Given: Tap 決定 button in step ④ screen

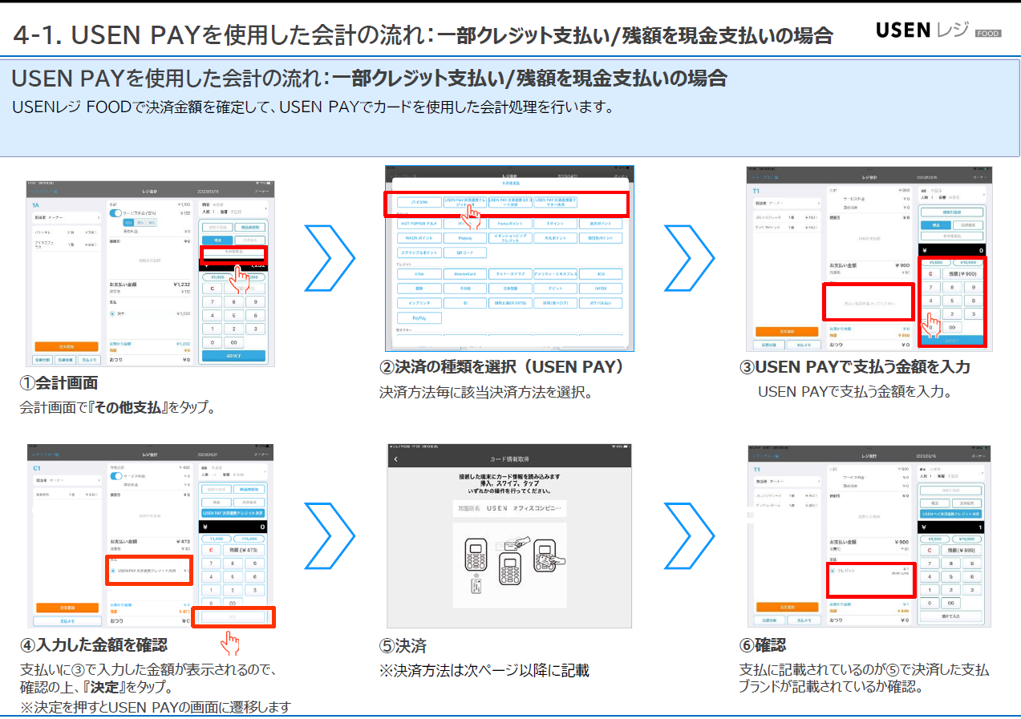Looking at the screenshot, I should (233, 616).
